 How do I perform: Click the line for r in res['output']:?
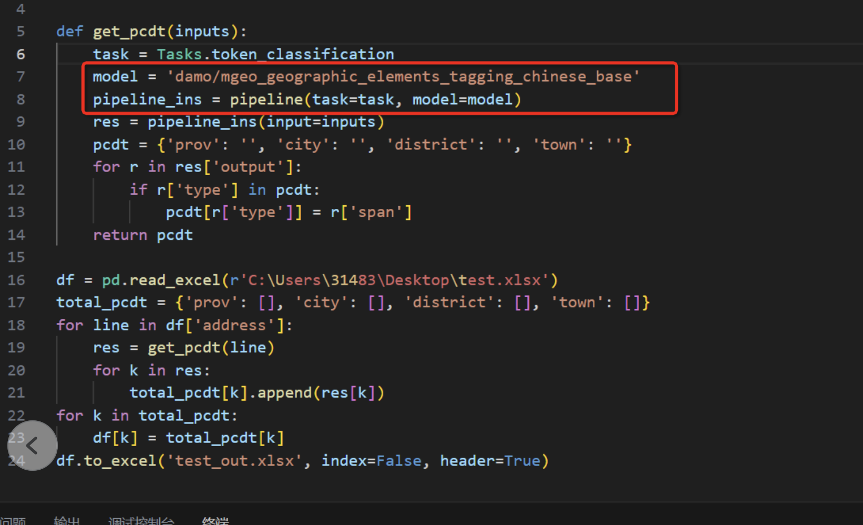[x=198, y=167]
